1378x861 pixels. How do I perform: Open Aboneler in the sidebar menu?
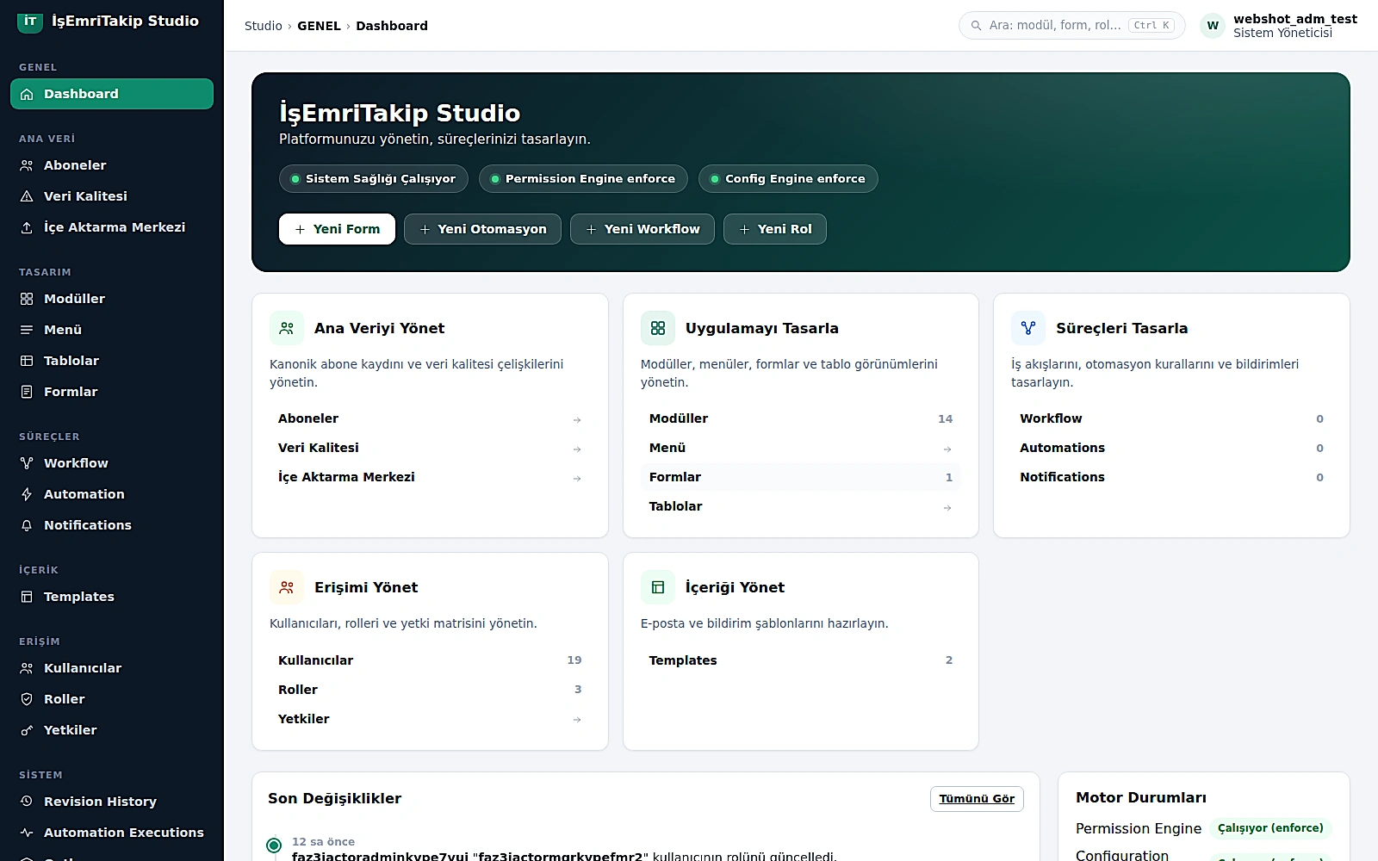tap(112, 165)
